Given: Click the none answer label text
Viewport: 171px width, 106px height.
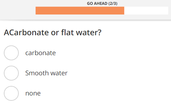Looking at the screenshot, I should coord(33,93).
